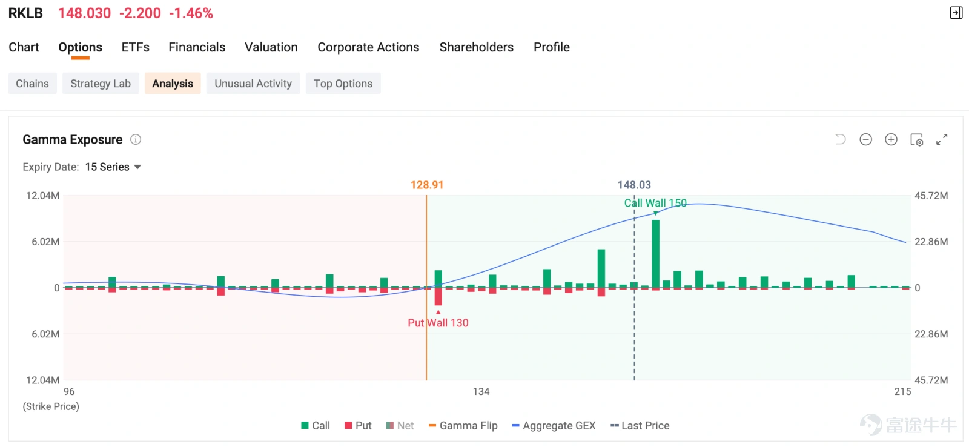Show the company Profile tab

pyautogui.click(x=552, y=47)
